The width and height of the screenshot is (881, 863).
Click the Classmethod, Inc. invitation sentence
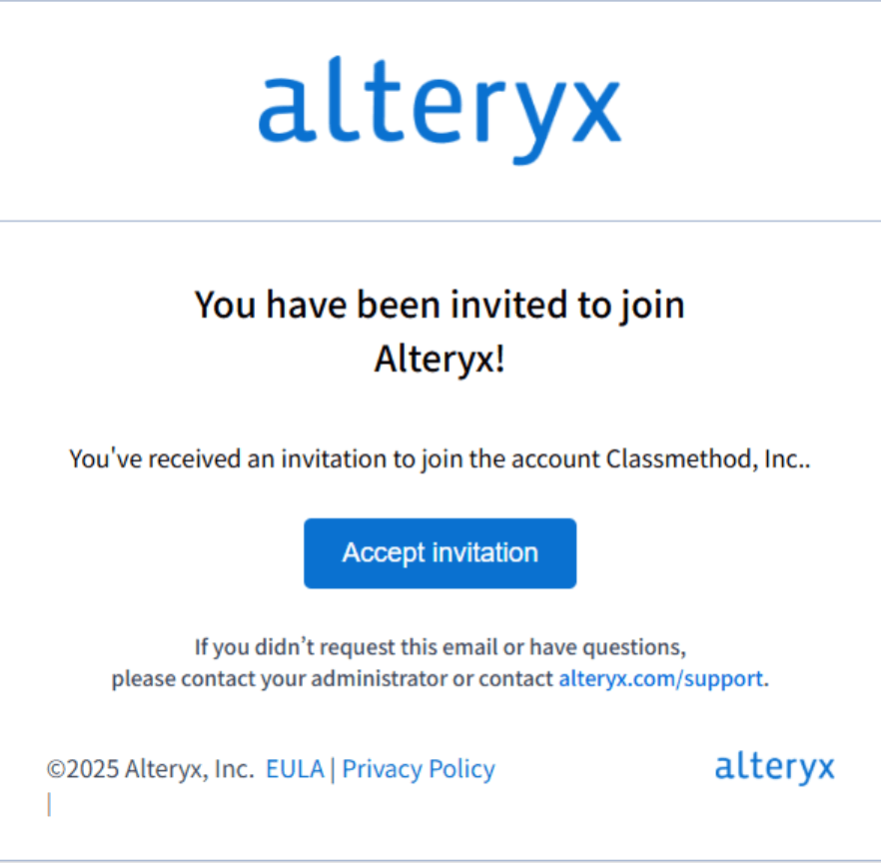click(x=440, y=458)
